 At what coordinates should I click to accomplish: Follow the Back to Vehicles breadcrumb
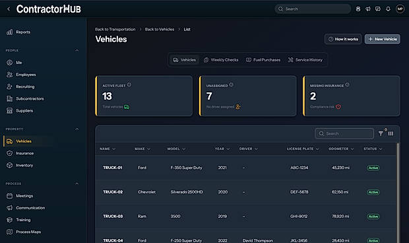pyautogui.click(x=160, y=29)
